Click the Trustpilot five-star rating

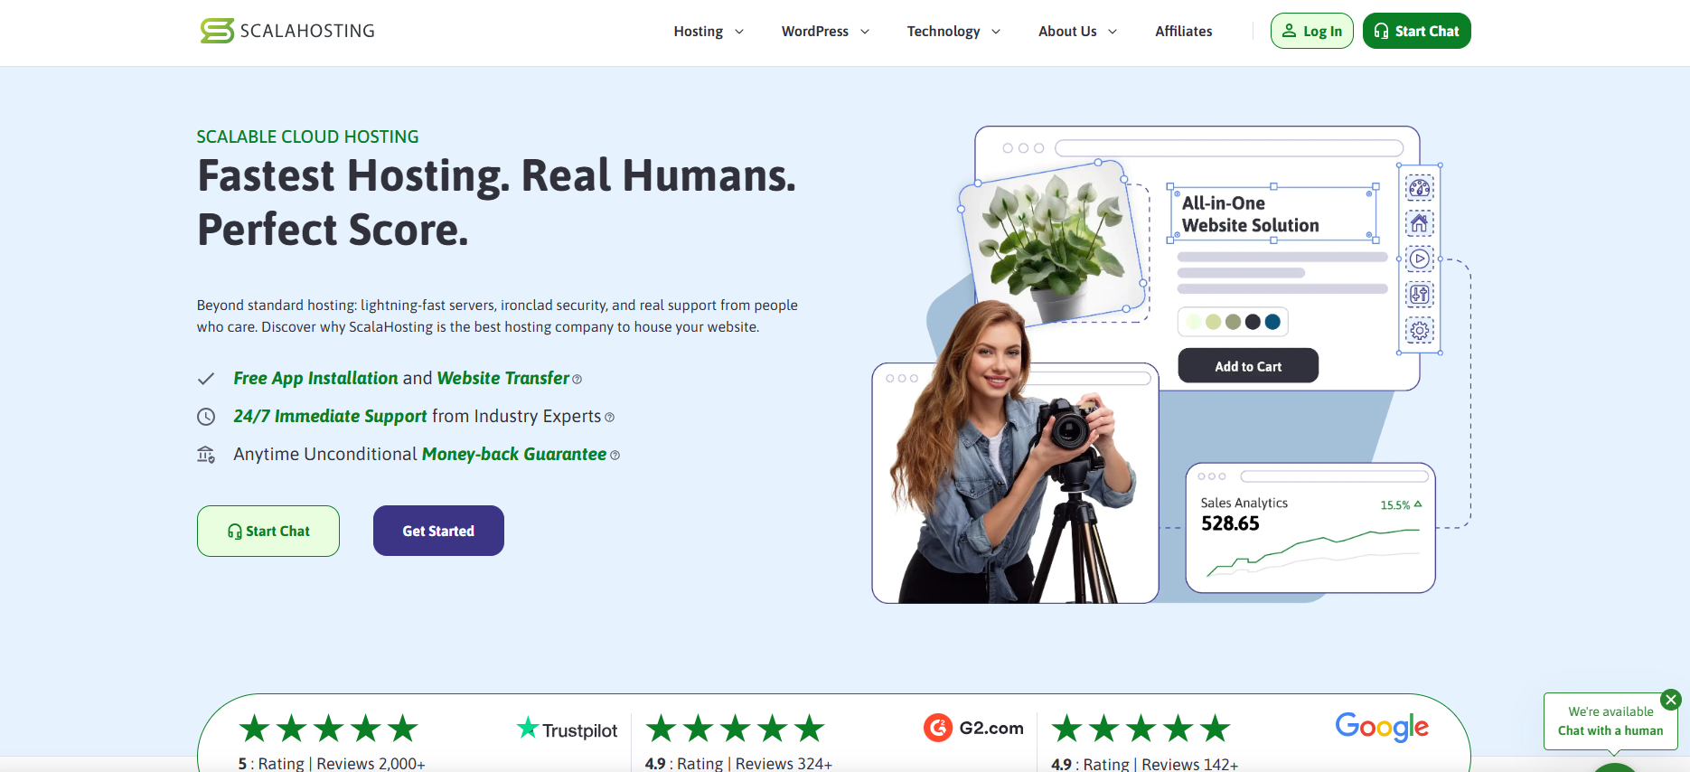click(328, 729)
